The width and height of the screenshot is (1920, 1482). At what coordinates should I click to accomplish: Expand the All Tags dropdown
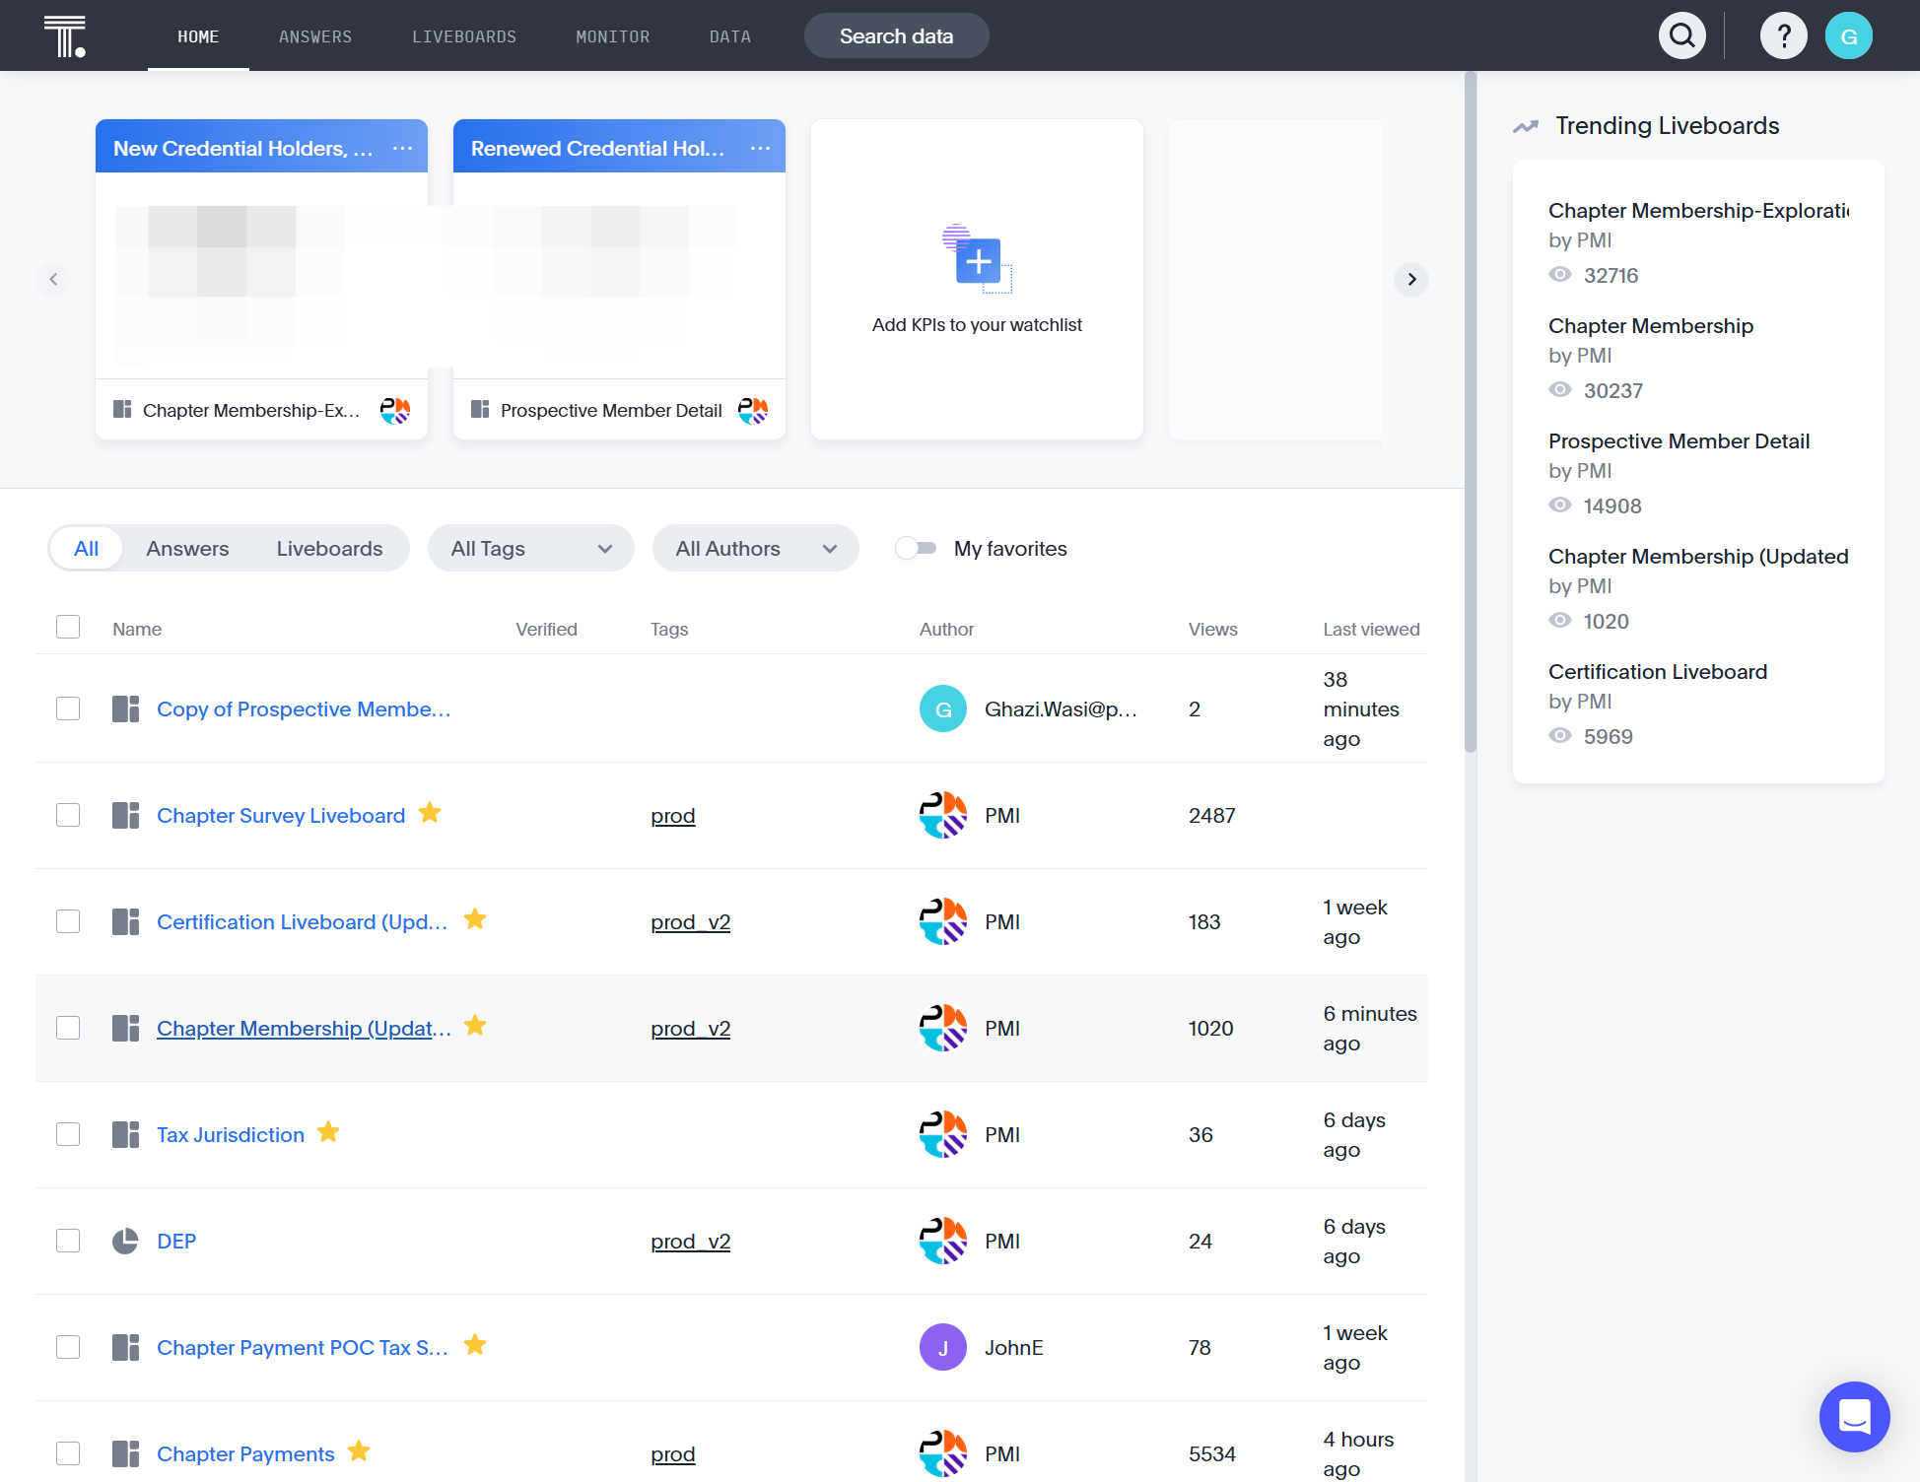point(531,549)
